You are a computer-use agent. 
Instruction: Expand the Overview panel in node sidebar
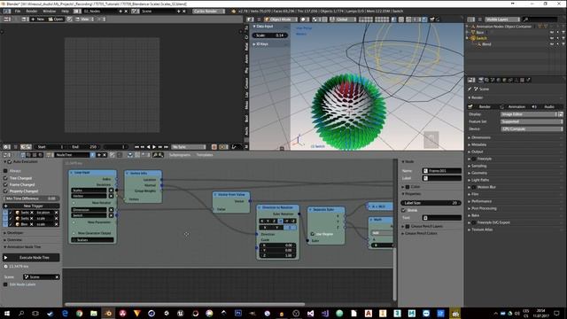(13, 240)
